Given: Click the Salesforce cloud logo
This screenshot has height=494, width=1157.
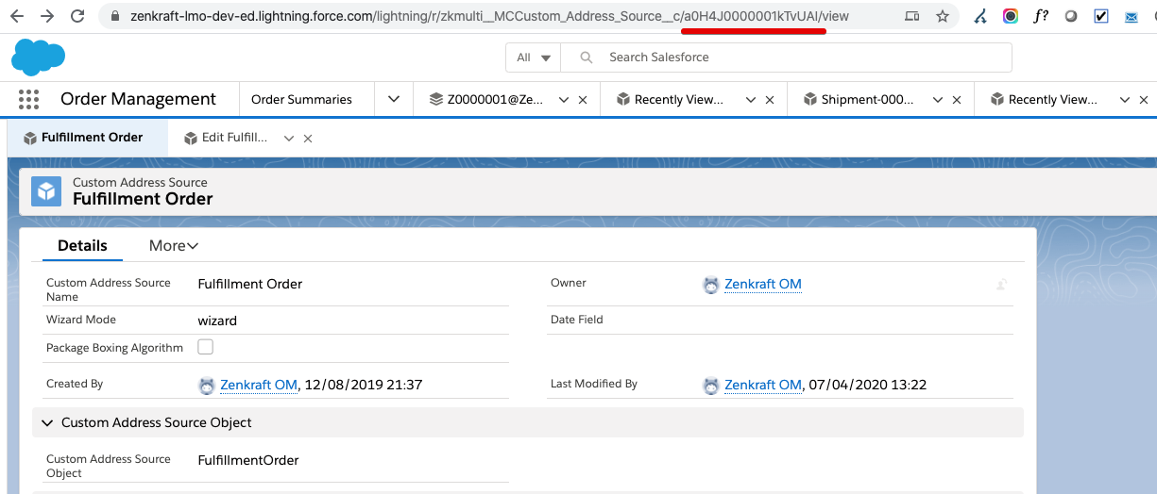Looking at the screenshot, I should click(x=38, y=58).
